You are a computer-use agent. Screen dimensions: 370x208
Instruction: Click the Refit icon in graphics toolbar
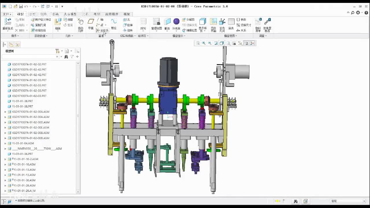pyautogui.click(x=198, y=43)
